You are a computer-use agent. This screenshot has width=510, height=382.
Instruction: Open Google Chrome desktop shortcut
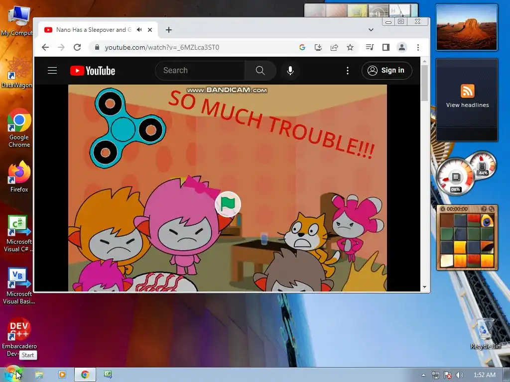(19, 128)
